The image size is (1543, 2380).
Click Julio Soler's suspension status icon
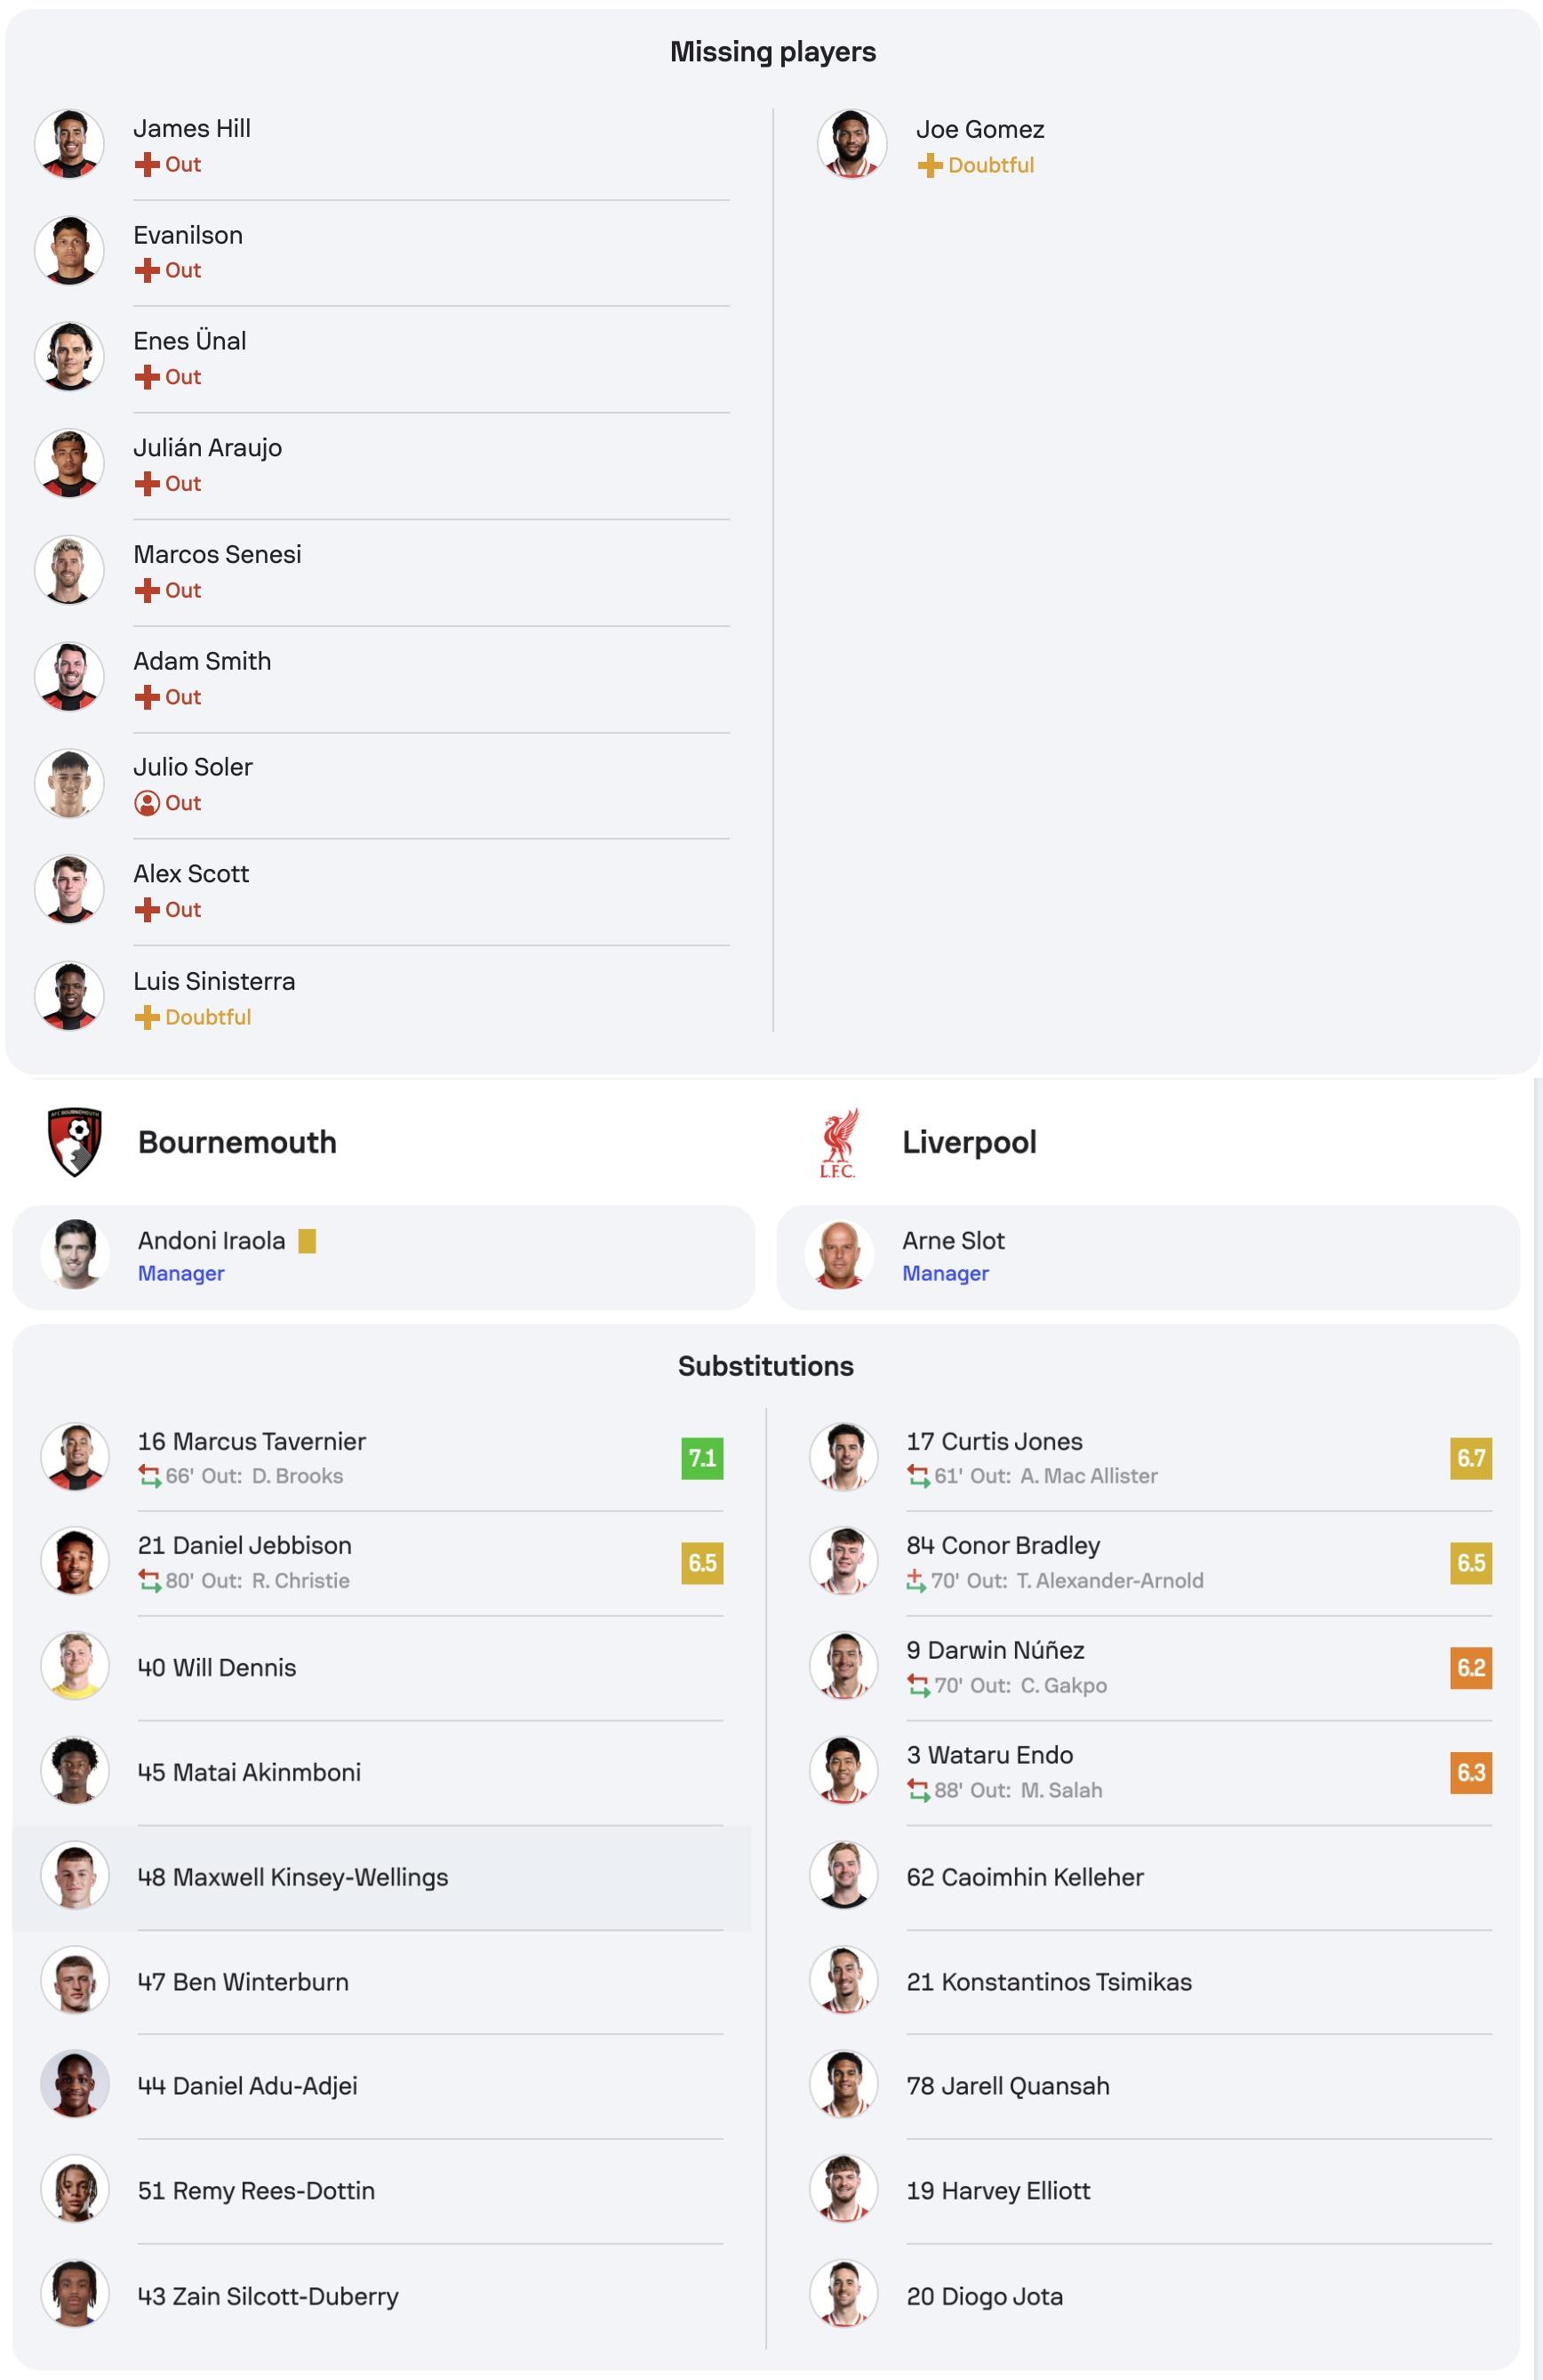tap(147, 803)
